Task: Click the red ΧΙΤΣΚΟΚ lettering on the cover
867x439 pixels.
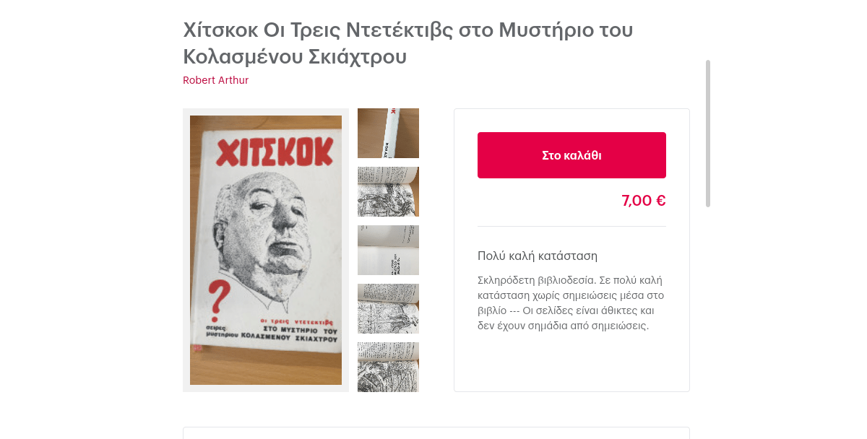Action: (275, 152)
